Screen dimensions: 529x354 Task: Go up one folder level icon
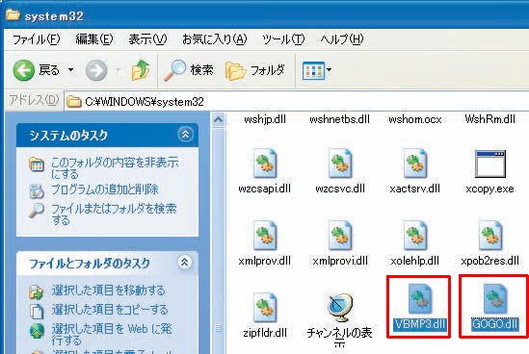141,70
